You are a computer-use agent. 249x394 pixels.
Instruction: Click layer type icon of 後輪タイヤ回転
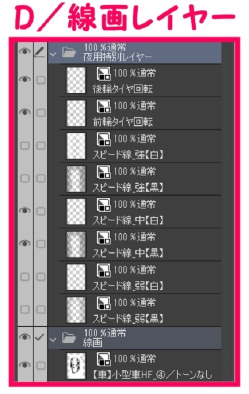click(104, 73)
